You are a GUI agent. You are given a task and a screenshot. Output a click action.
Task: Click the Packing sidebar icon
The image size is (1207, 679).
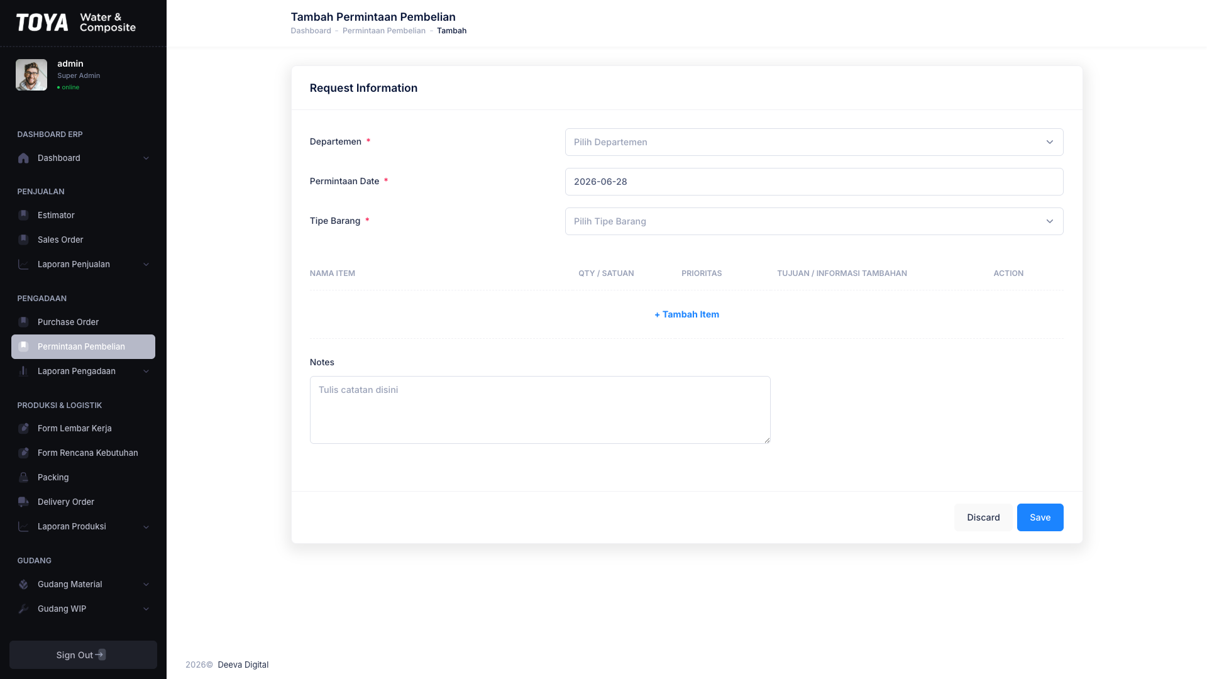(23, 477)
